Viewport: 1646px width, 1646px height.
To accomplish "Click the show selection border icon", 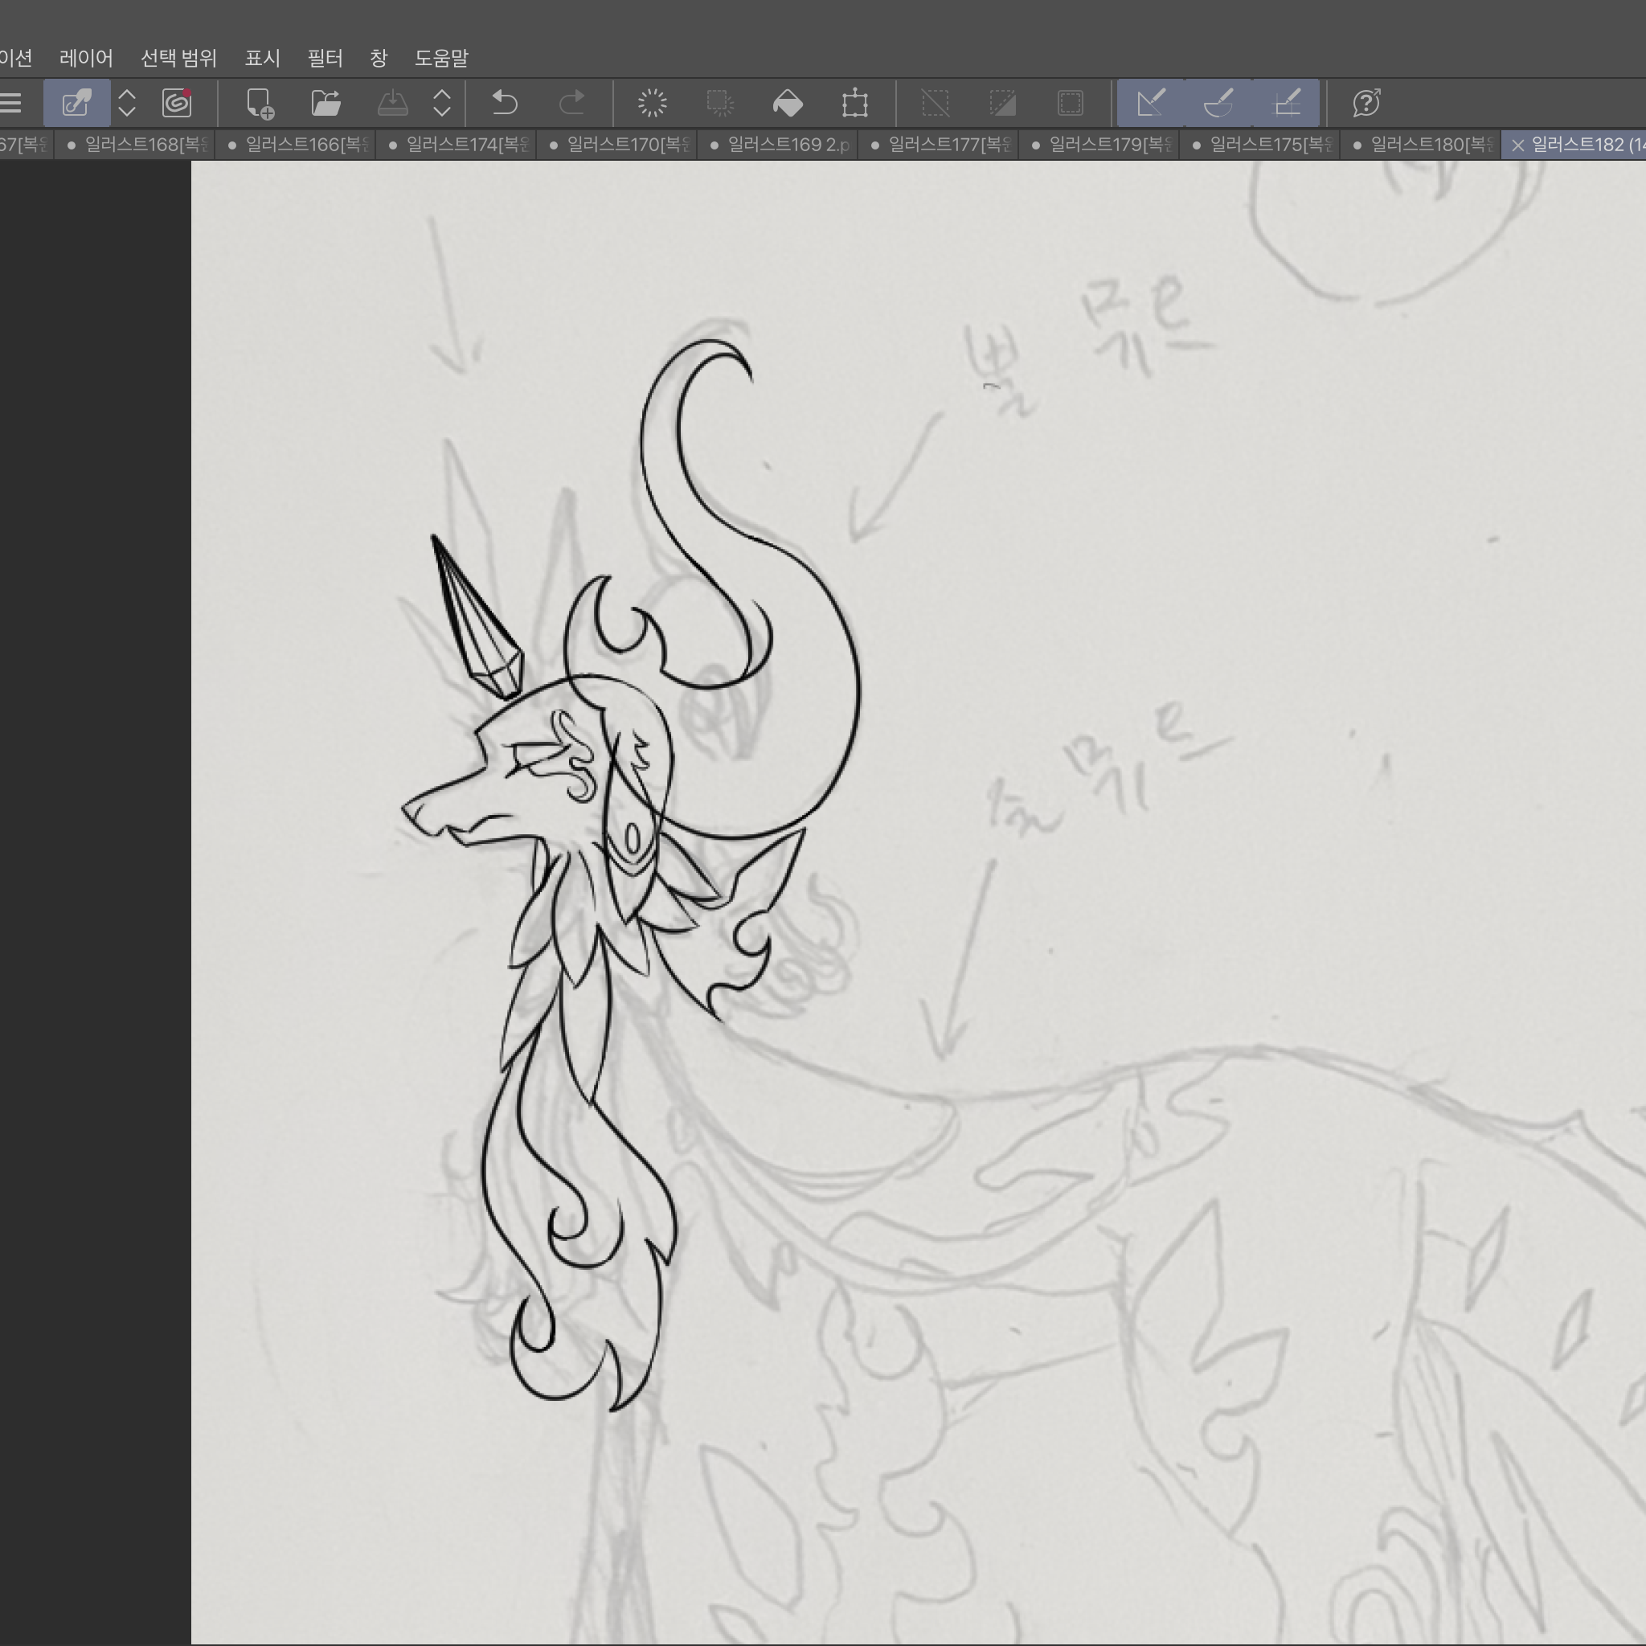I will (1070, 103).
